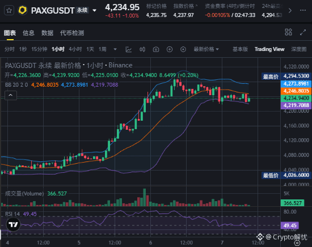Click the green 366.527 volume tag
This screenshot has height=247, width=312.
(292, 203)
